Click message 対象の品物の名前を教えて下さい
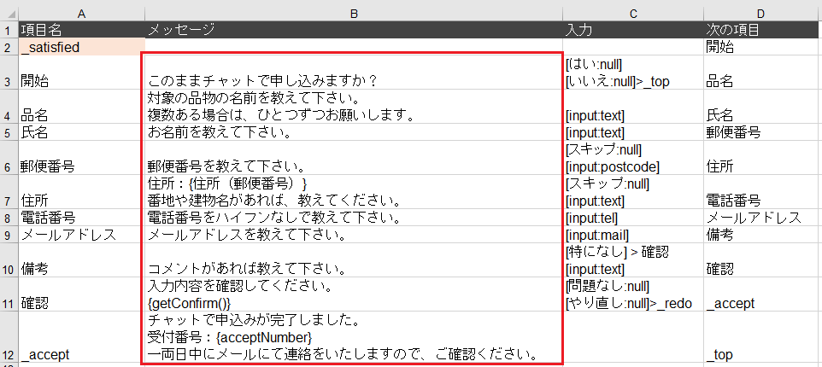822x367 pixels. click(253, 98)
